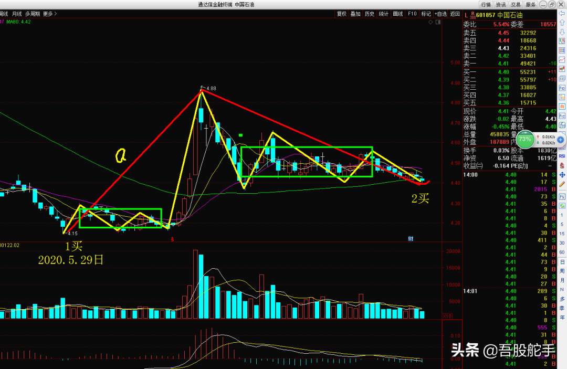Click the FS sidebar icon

click(x=562, y=197)
